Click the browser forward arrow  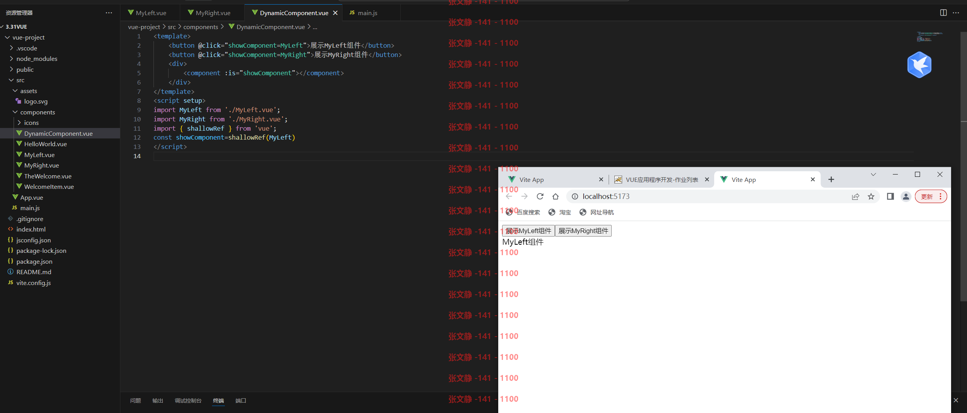pyautogui.click(x=524, y=197)
